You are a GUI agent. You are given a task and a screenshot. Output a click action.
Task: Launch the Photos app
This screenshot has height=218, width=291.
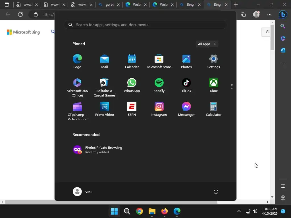coord(186,62)
